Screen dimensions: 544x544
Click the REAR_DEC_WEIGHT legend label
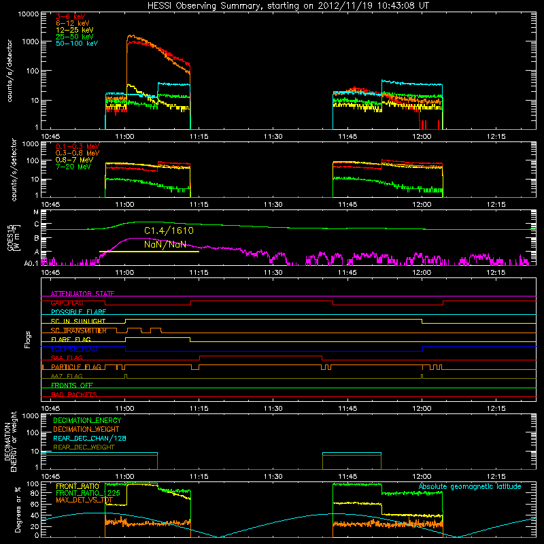coord(84,447)
